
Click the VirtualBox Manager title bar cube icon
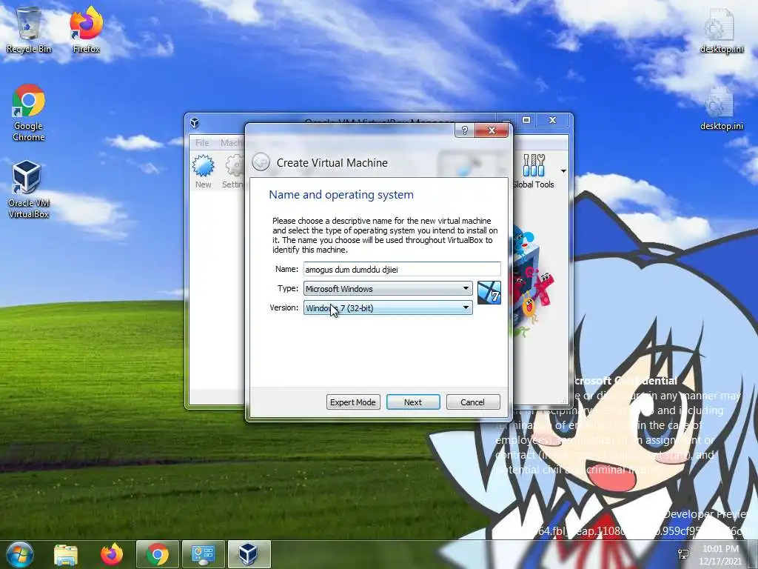coord(195,123)
